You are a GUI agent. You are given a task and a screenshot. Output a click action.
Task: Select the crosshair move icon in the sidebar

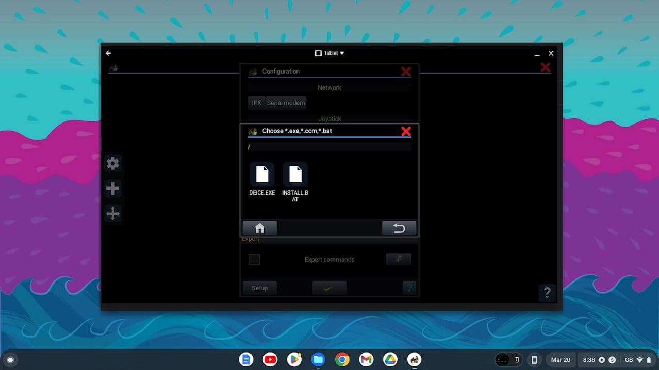click(112, 213)
